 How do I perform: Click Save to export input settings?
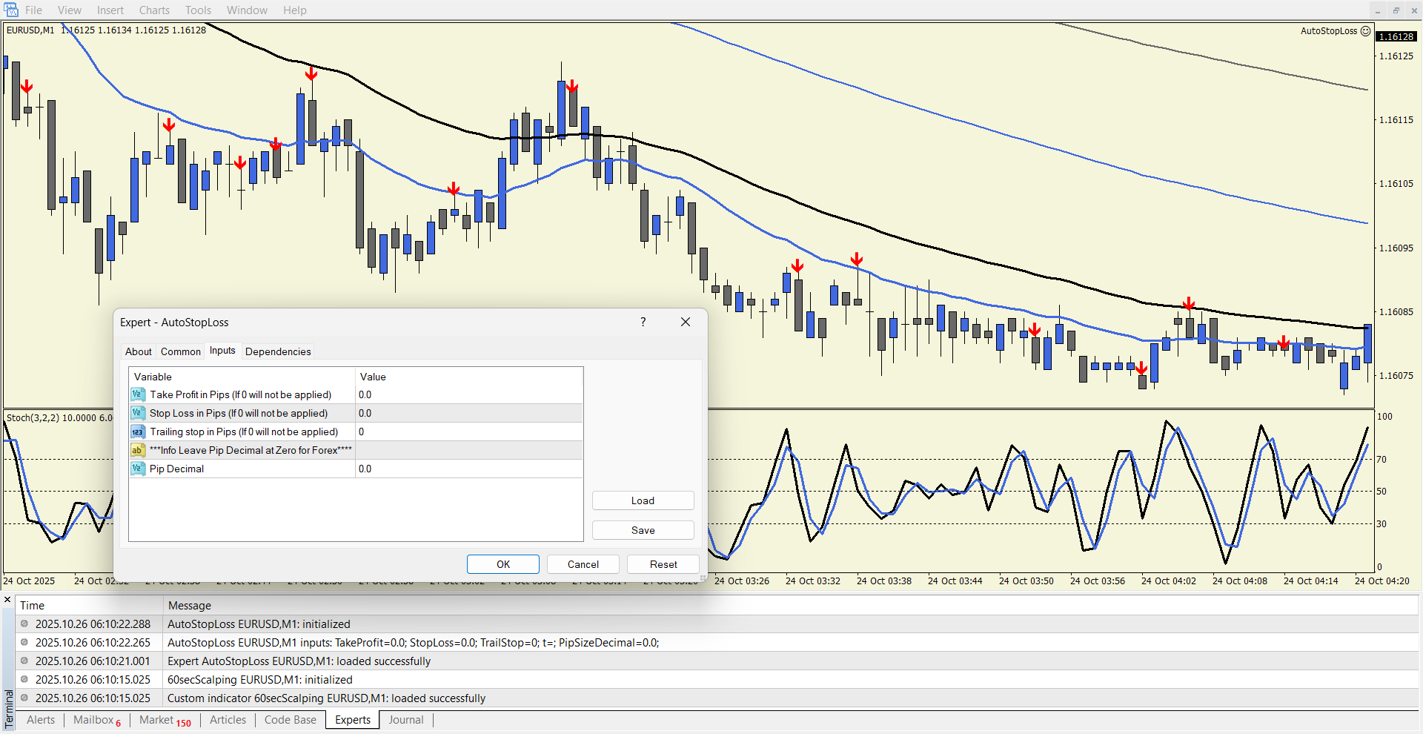(x=643, y=530)
